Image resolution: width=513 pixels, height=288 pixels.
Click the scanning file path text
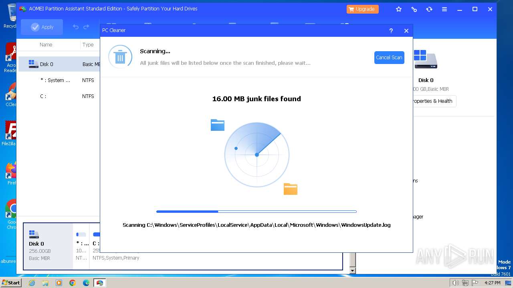256,225
